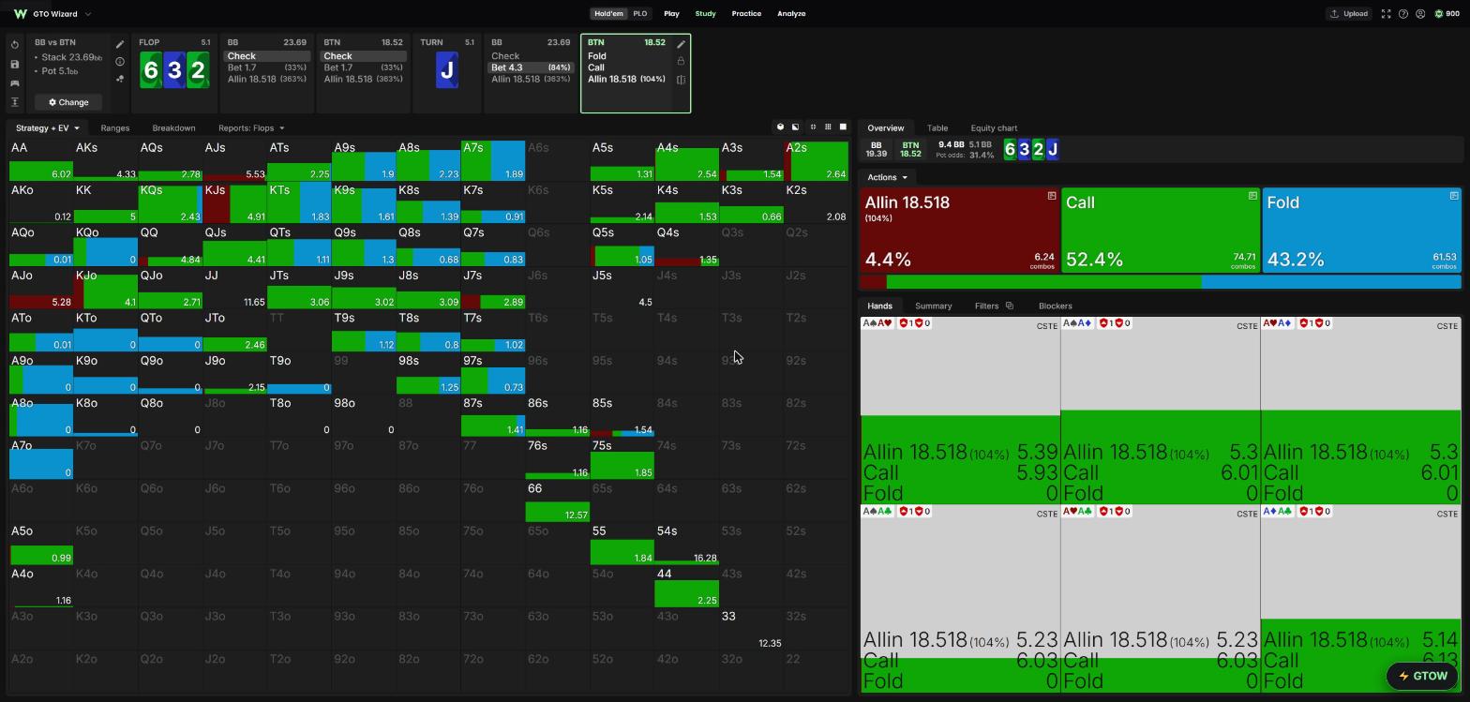The width and height of the screenshot is (1470, 702).
Task: Open the help question mark icon
Action: tap(1403, 14)
